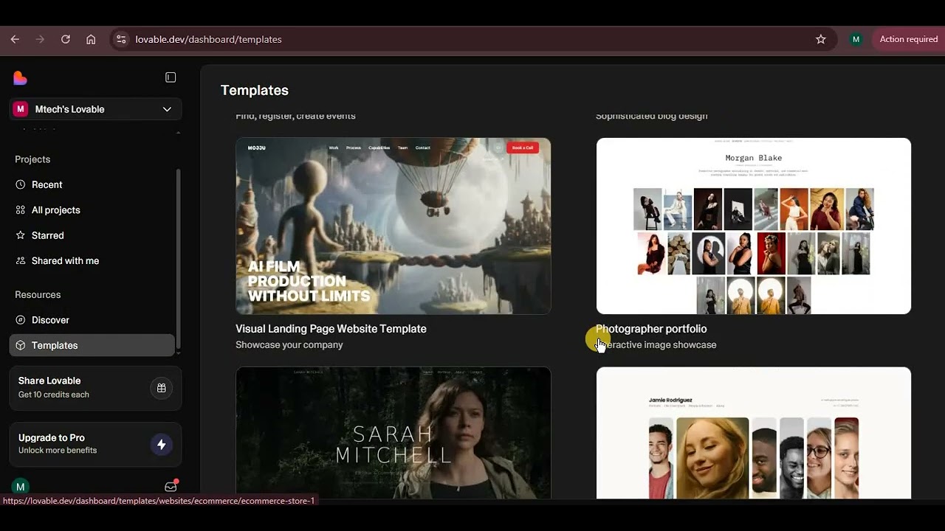Open the Morgan Blake portfolio thumbnail
The image size is (945, 531).
pyautogui.click(x=754, y=226)
